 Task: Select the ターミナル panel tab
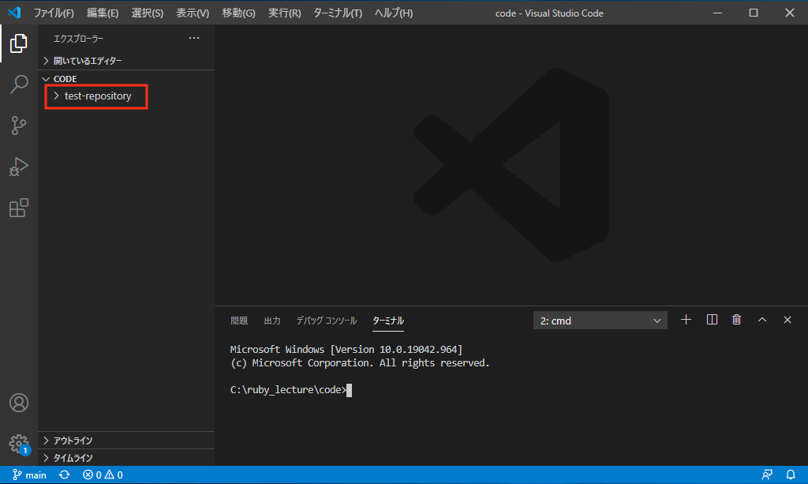pyautogui.click(x=388, y=321)
